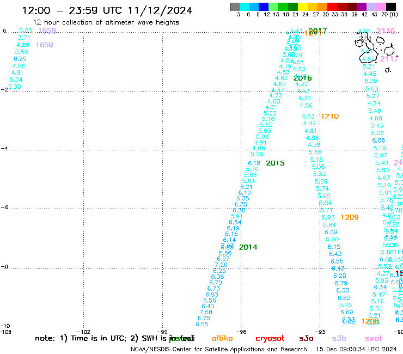
Task: Click the wave height value 6.09
Action: (x=331, y=232)
